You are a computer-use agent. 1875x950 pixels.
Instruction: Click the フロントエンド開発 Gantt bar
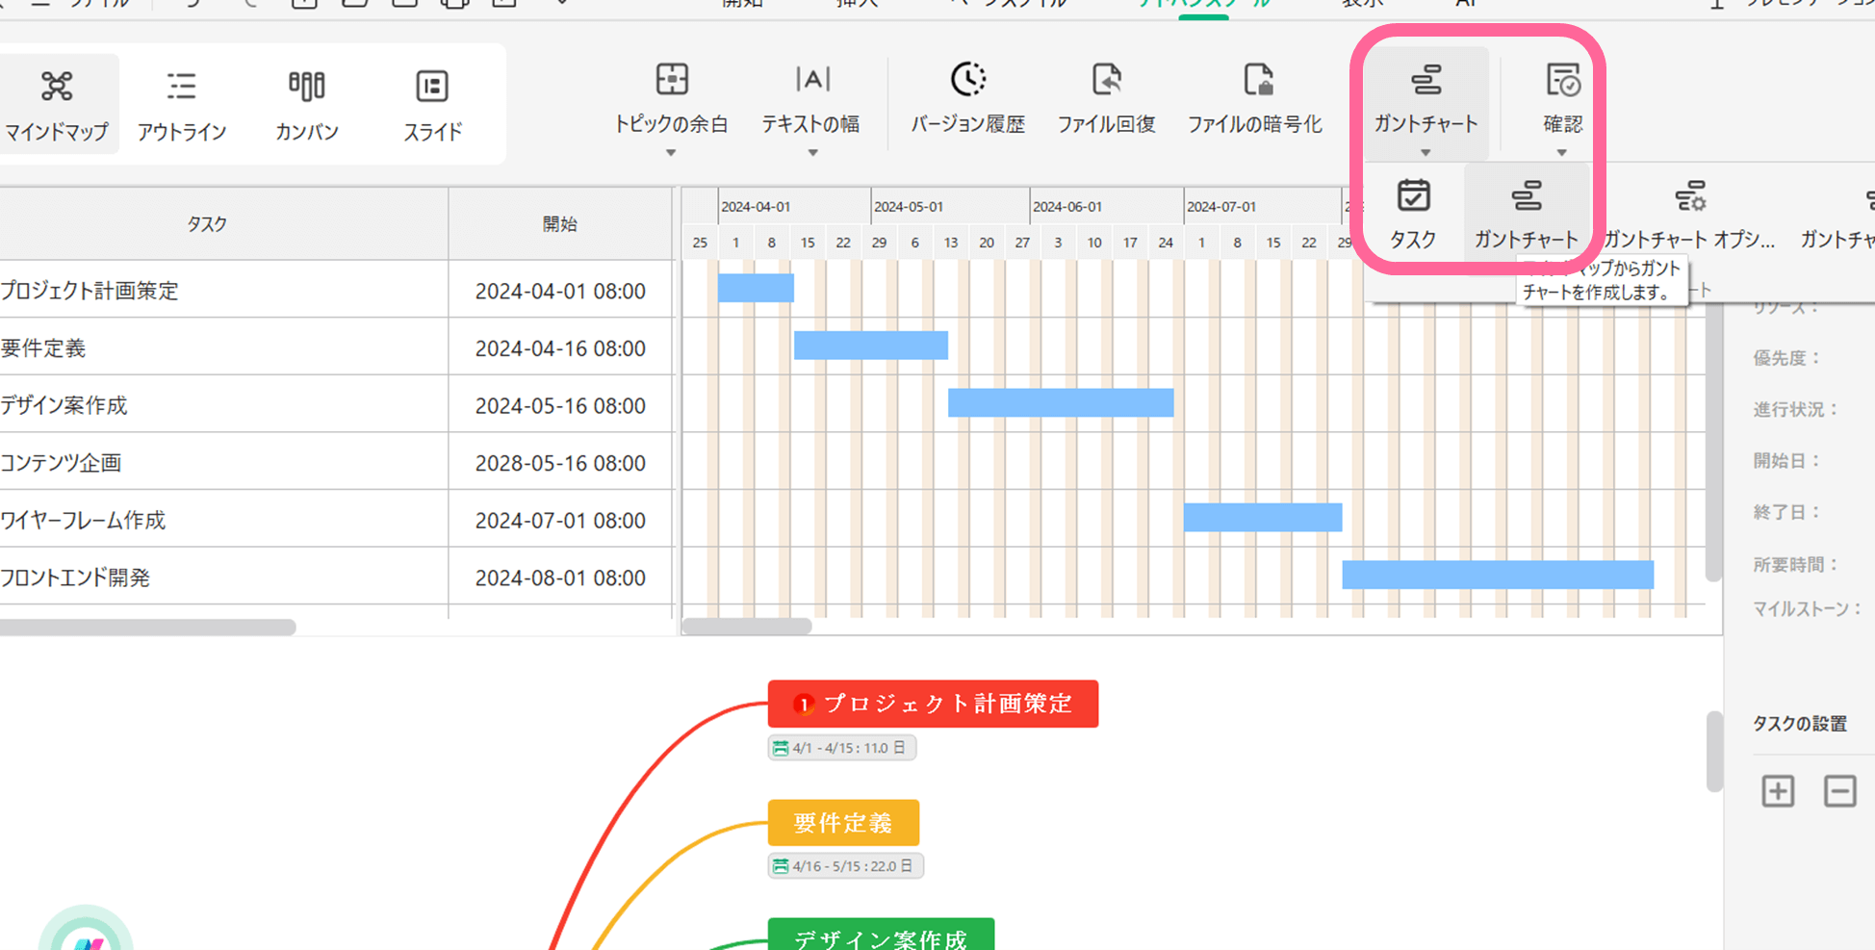tap(1498, 575)
